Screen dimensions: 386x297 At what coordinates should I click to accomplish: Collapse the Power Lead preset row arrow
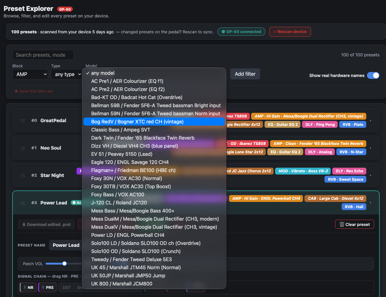pyautogui.click(x=371, y=203)
